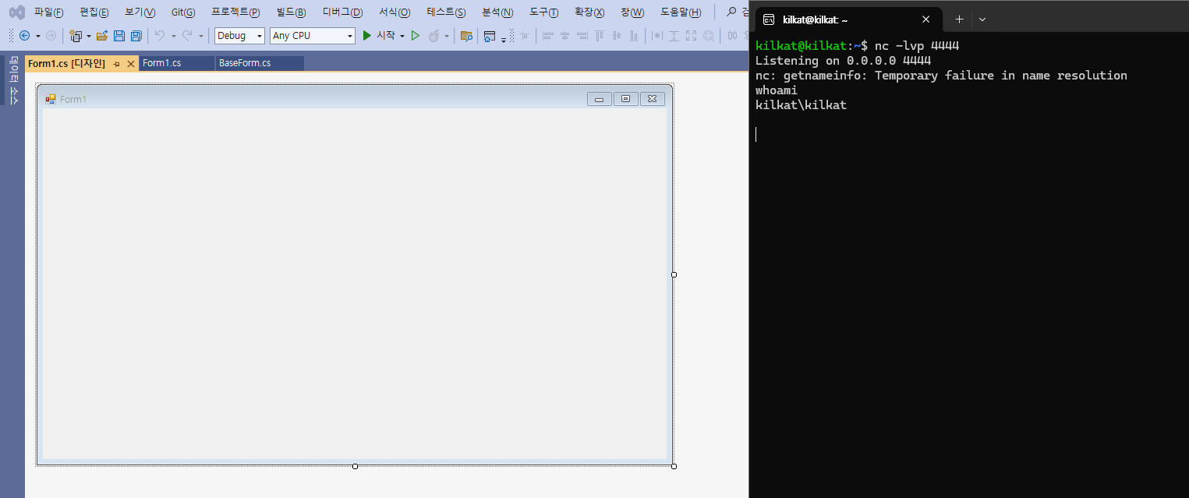This screenshot has width=1189, height=498.
Task: Click the Align Tops icon
Action: (x=600, y=36)
